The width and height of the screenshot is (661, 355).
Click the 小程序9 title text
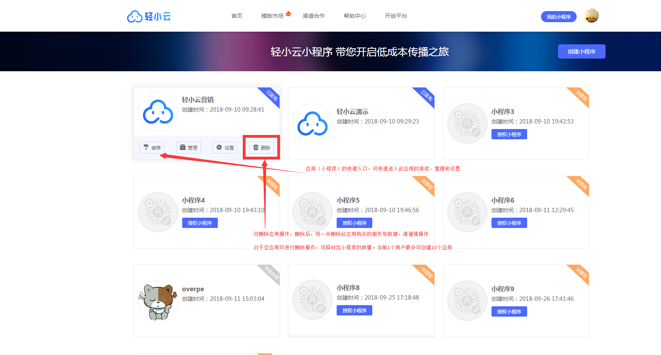tap(503, 289)
